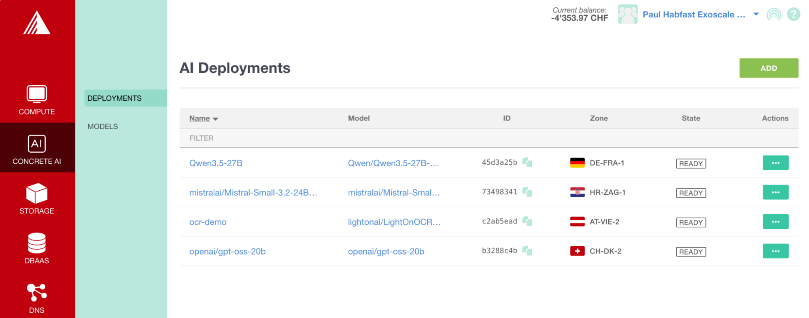This screenshot has height=318, width=809.
Task: Click the Paul Habfast Exoscale account name
Action: [694, 15]
